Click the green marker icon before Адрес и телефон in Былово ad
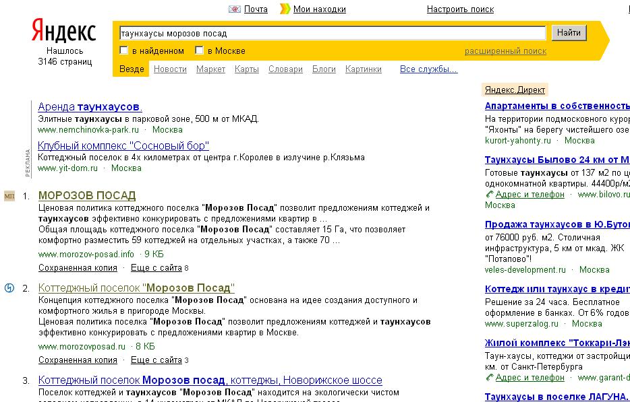 pyautogui.click(x=488, y=194)
